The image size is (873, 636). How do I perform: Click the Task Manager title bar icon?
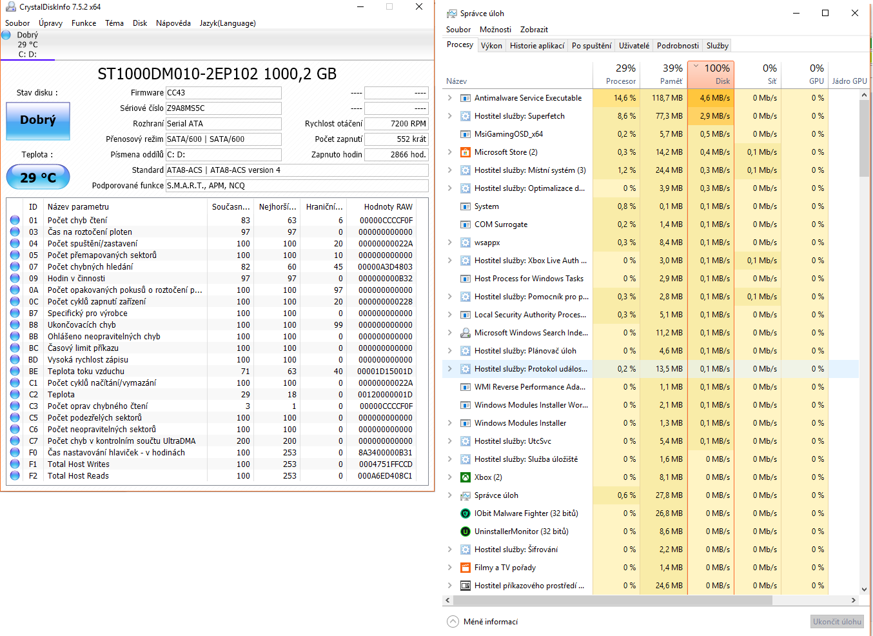point(452,14)
